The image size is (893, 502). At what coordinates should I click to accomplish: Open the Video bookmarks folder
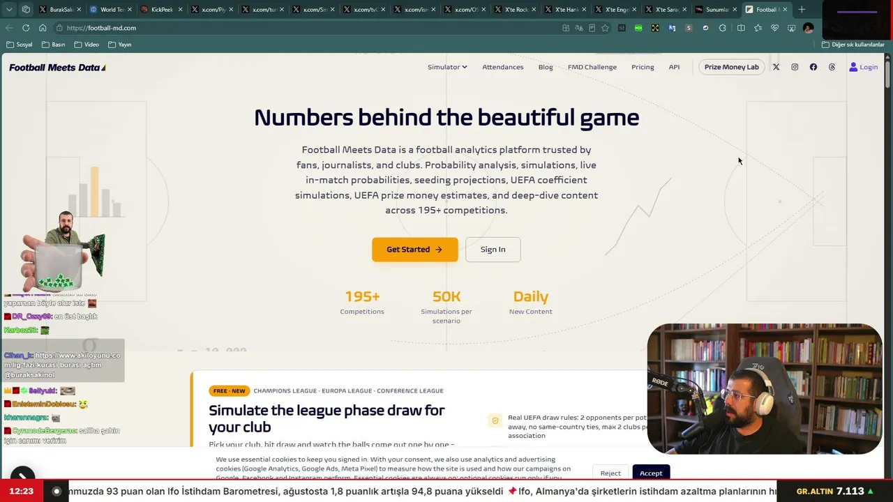pyautogui.click(x=87, y=45)
